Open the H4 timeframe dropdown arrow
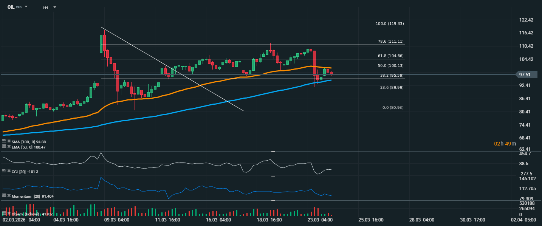542x226 pixels. coord(54,7)
